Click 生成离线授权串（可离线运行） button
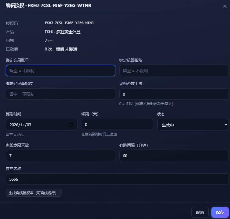The height and width of the screenshot is (219, 230). point(34,193)
